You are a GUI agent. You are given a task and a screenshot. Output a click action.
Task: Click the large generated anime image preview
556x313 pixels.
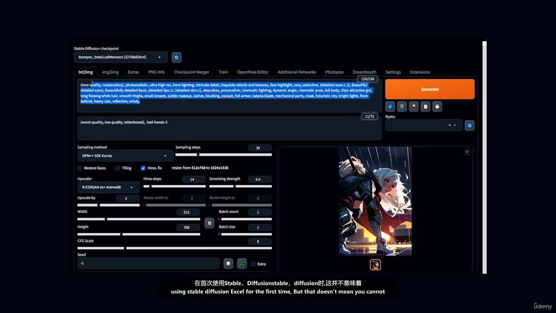[375, 201]
